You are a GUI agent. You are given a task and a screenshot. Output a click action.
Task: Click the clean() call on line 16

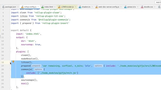point(25,55)
